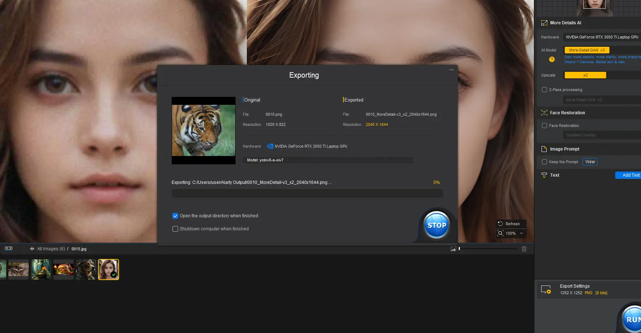This screenshot has height=333, width=641.
Task: Click the Refresh icon
Action: pyautogui.click(x=501, y=224)
